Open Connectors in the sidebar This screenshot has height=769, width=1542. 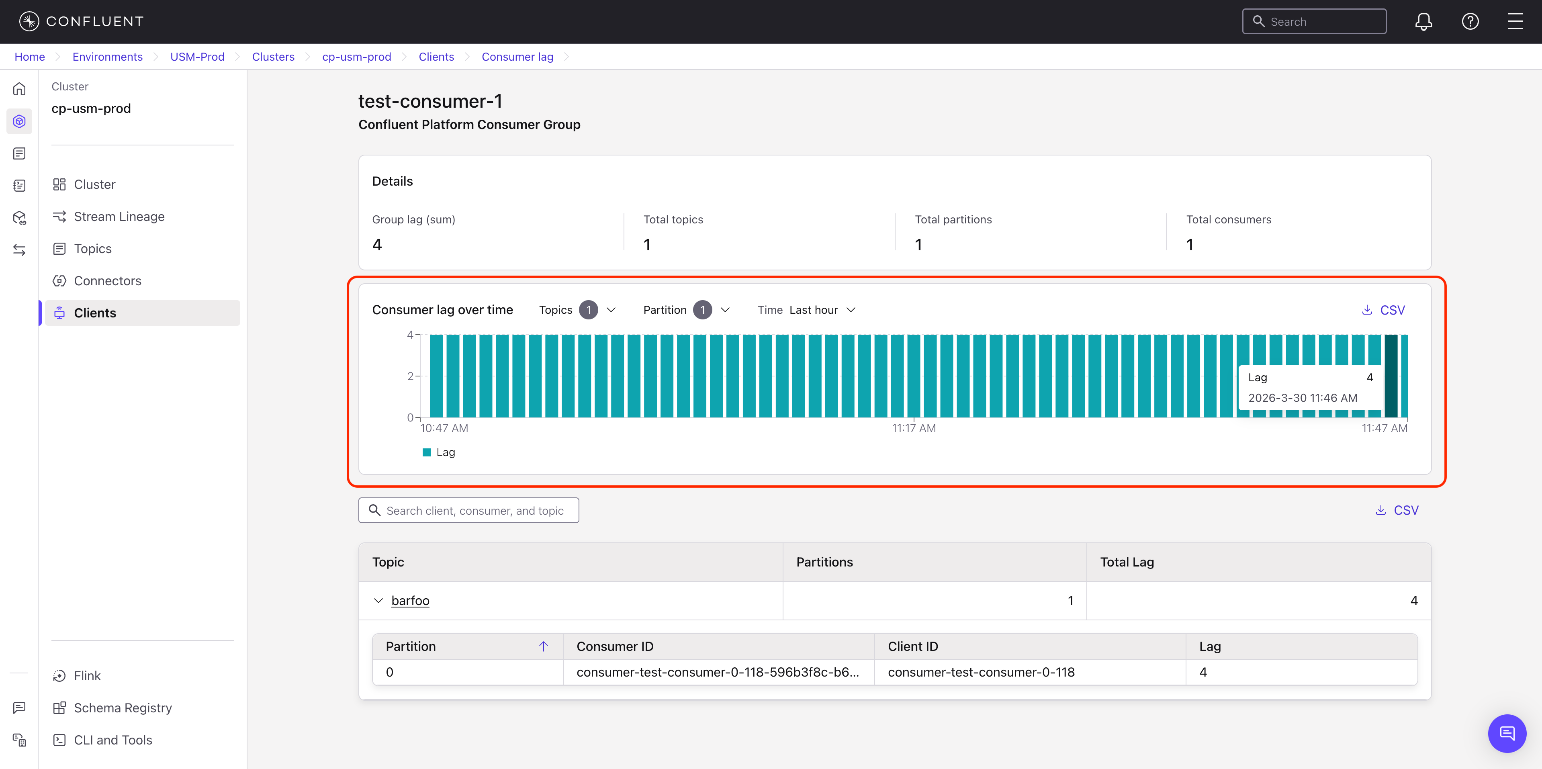point(142,281)
